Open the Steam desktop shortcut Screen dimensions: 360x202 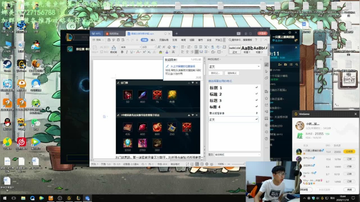click(7, 66)
